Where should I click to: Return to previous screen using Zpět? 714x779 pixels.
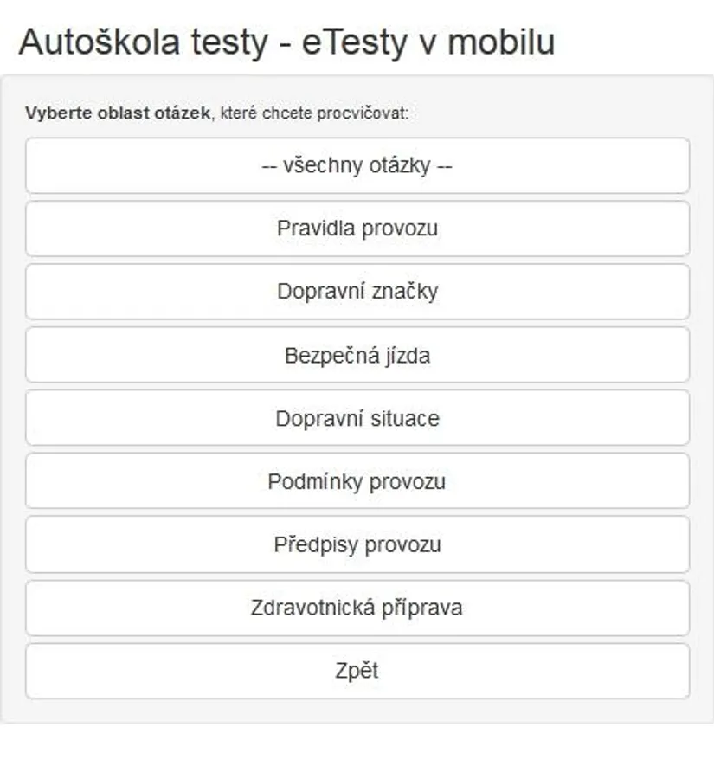[357, 671]
